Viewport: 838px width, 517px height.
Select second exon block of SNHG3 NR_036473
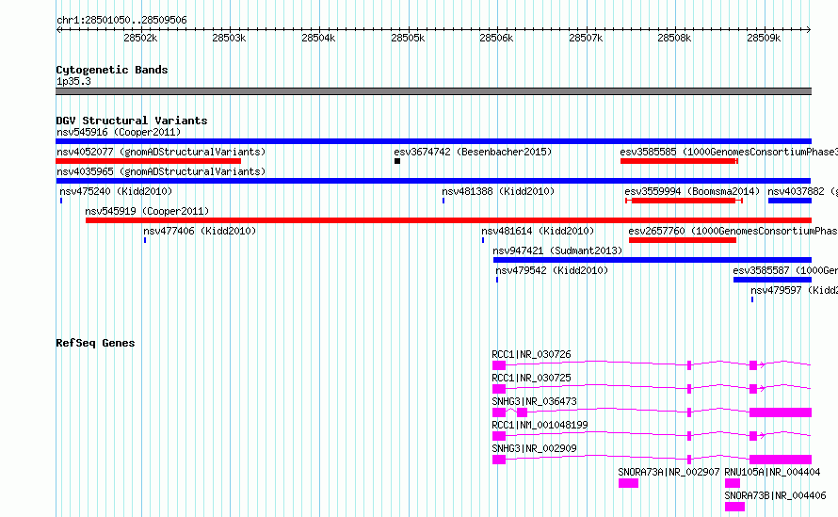point(523,412)
